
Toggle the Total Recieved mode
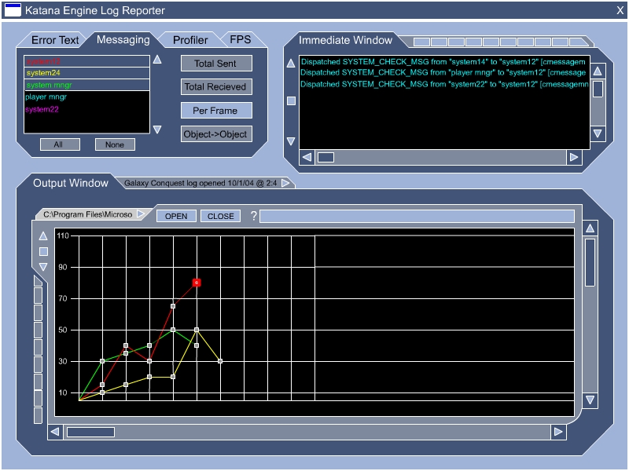click(x=216, y=87)
